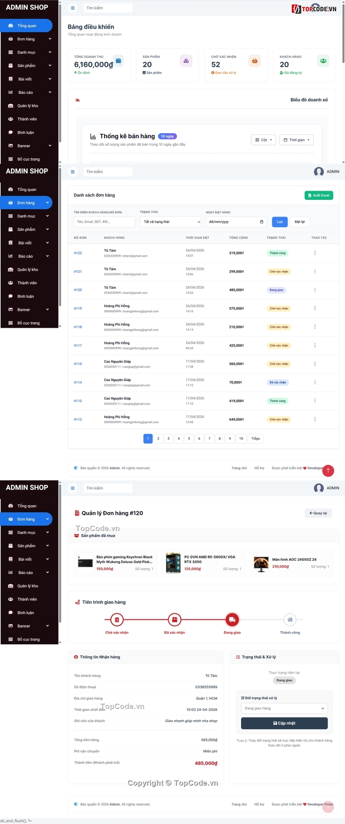Click the ADMIN avatar on the order list page

click(319, 172)
